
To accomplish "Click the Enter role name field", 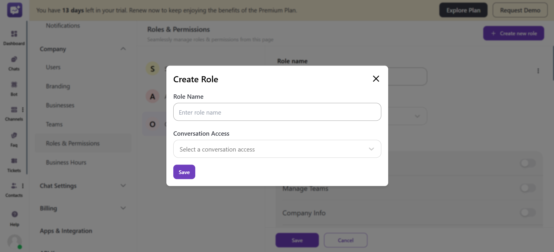I will (x=277, y=112).
